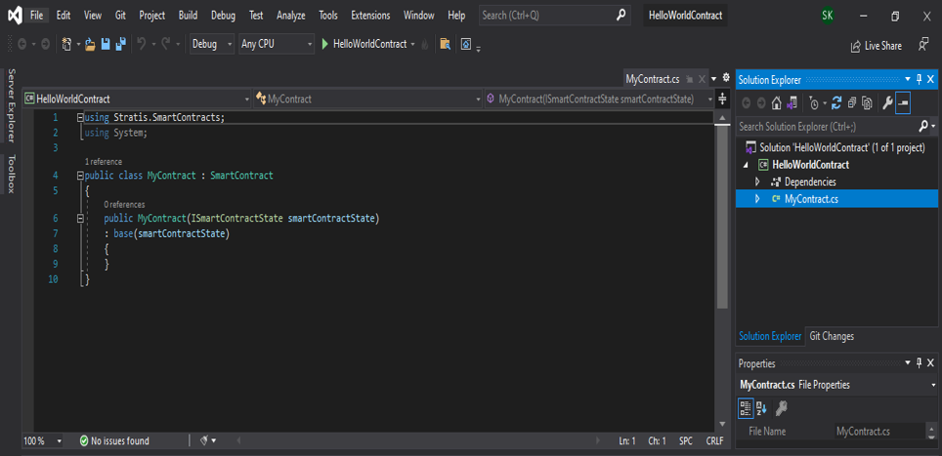Click the Sync/Refresh icon in Solution Explorer

(836, 103)
